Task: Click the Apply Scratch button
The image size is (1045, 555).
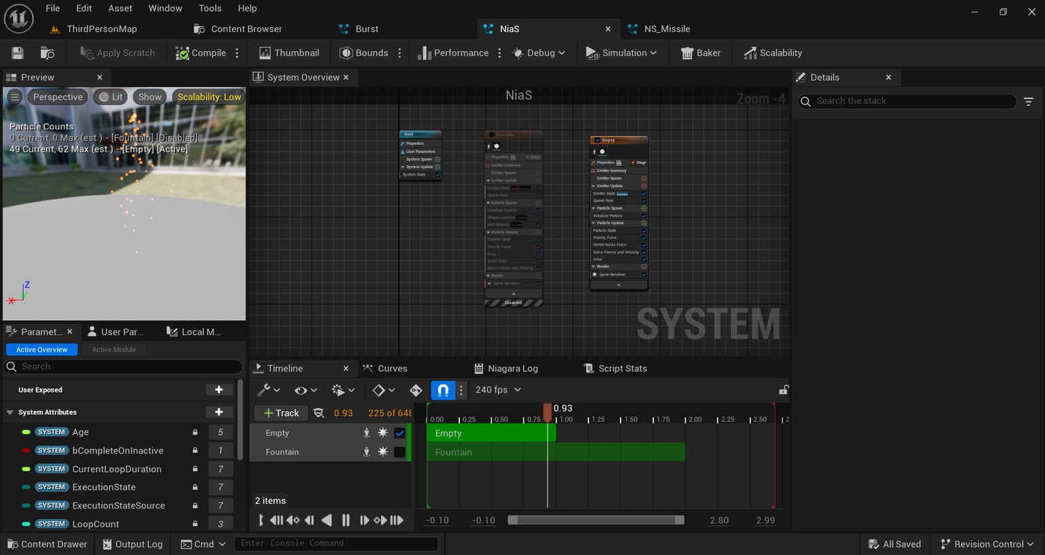Action: 118,53
